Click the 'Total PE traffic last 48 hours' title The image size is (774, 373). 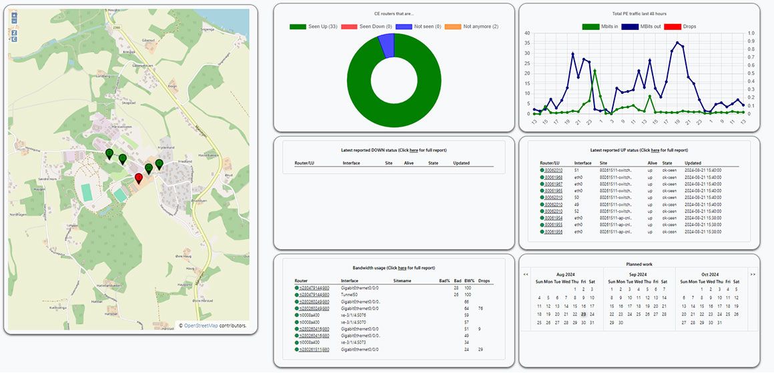639,14
